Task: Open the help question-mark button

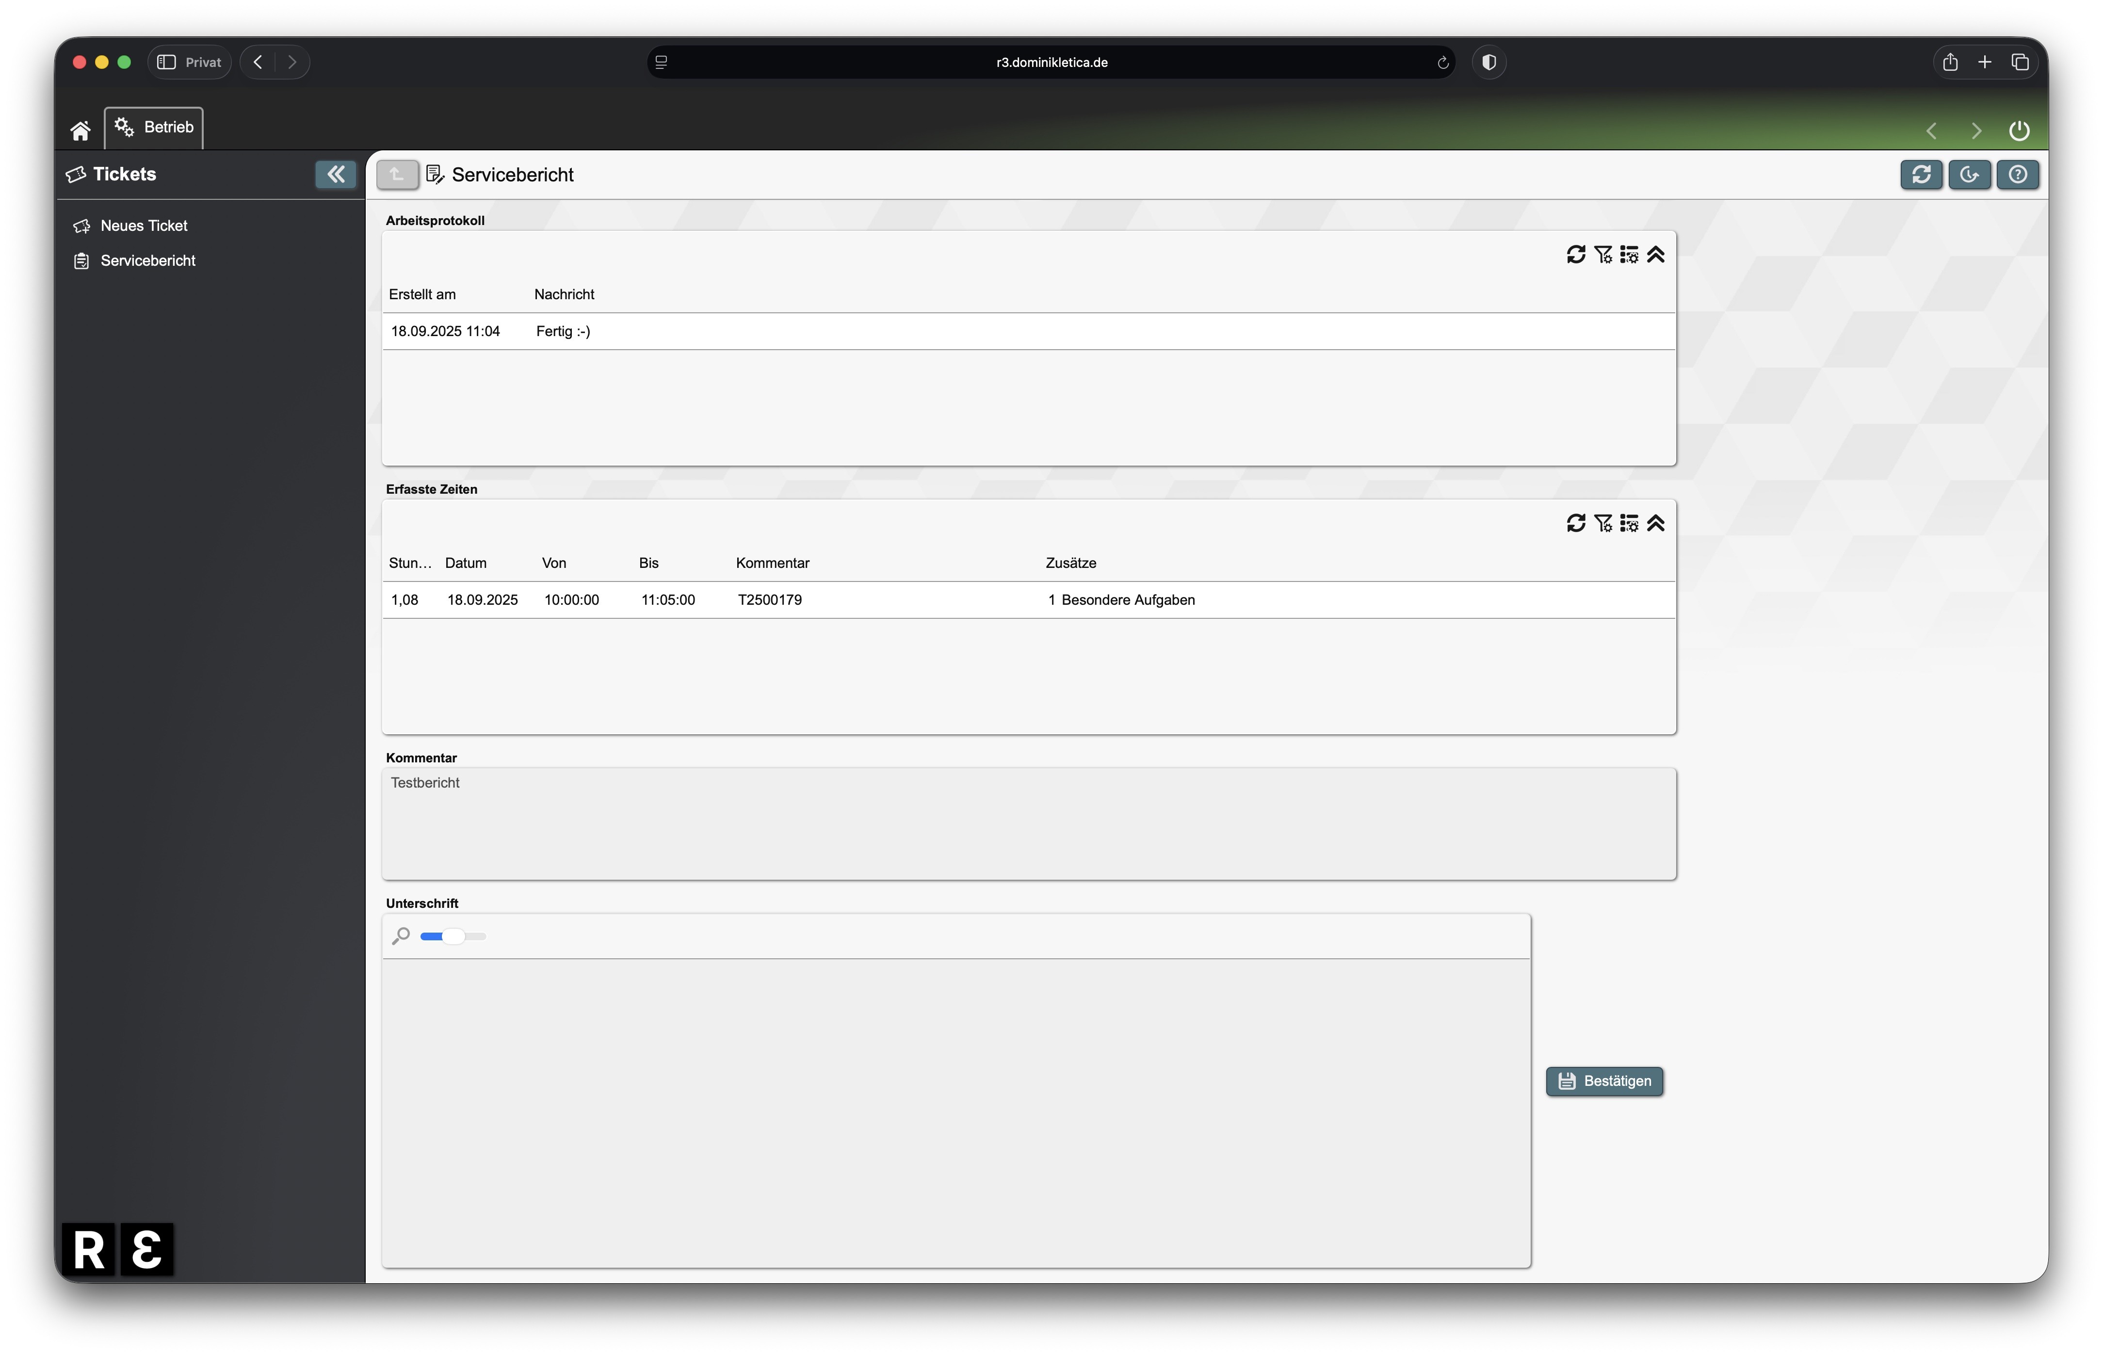Action: (2017, 174)
